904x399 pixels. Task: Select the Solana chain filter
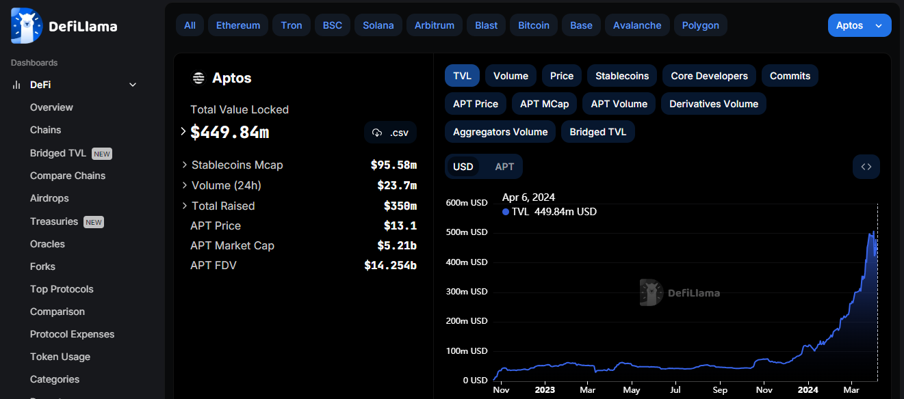[378, 25]
